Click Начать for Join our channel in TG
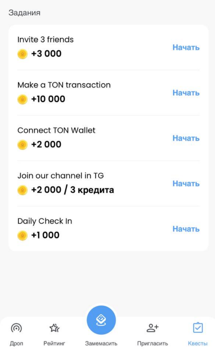Image resolution: width=215 pixels, height=352 pixels. [186, 183]
